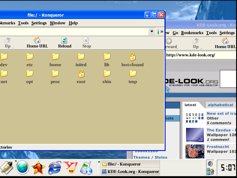
Task: Open Bookmarks menu in KDE-Look Konqueror
Action: point(192,33)
